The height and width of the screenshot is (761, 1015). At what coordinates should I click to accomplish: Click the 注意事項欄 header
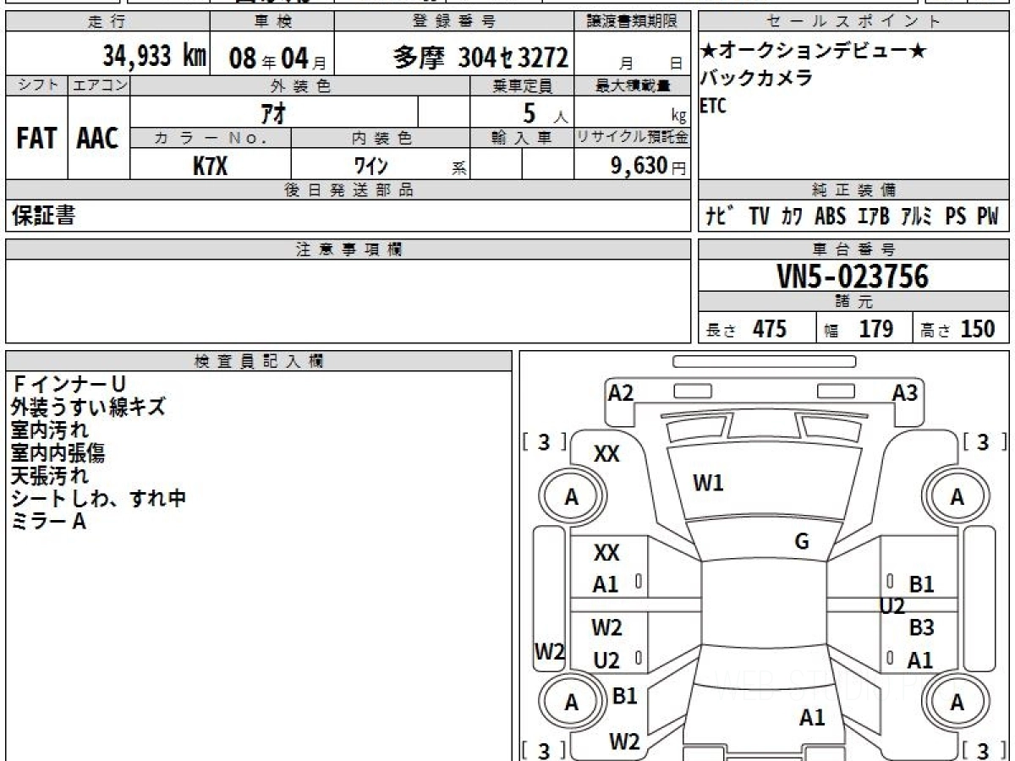click(x=348, y=249)
